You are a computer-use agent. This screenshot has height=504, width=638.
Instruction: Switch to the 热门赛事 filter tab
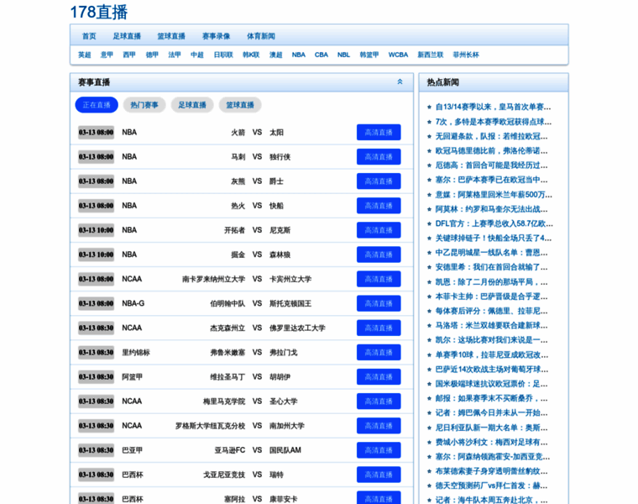[144, 105]
